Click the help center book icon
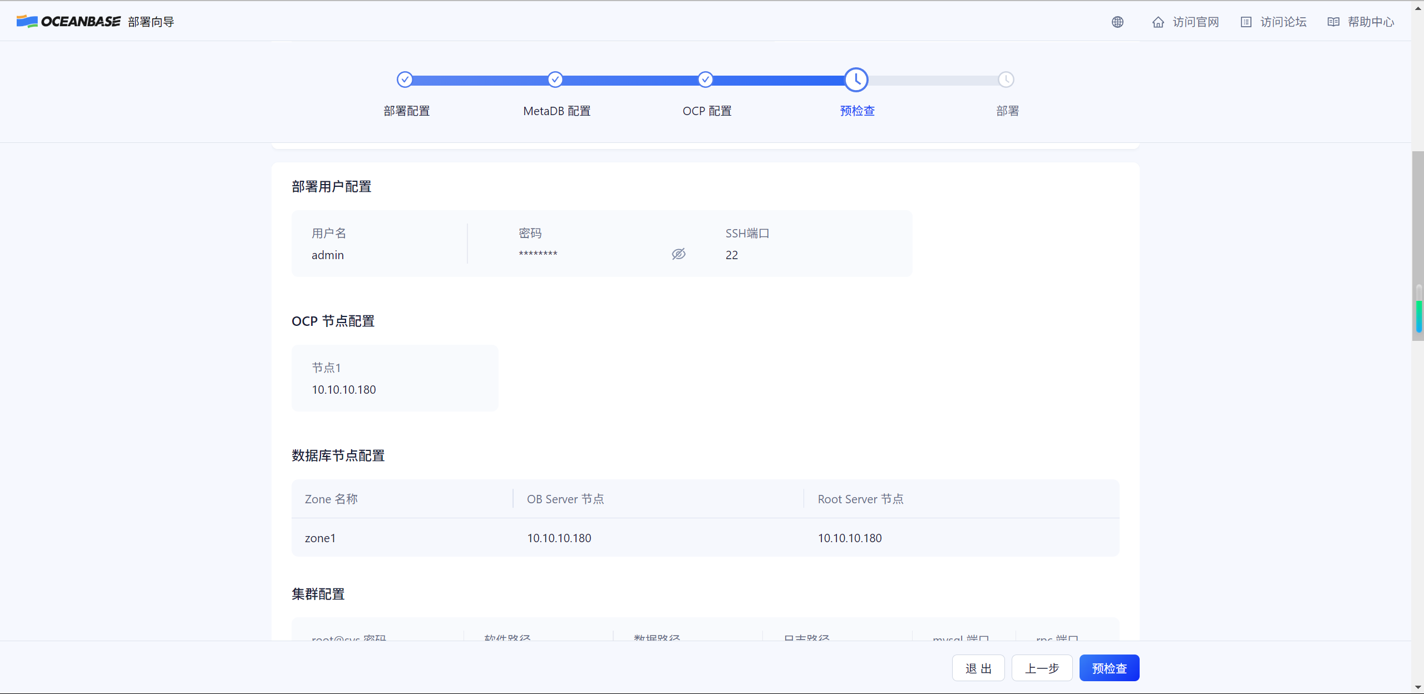Image resolution: width=1424 pixels, height=694 pixels. click(x=1333, y=22)
